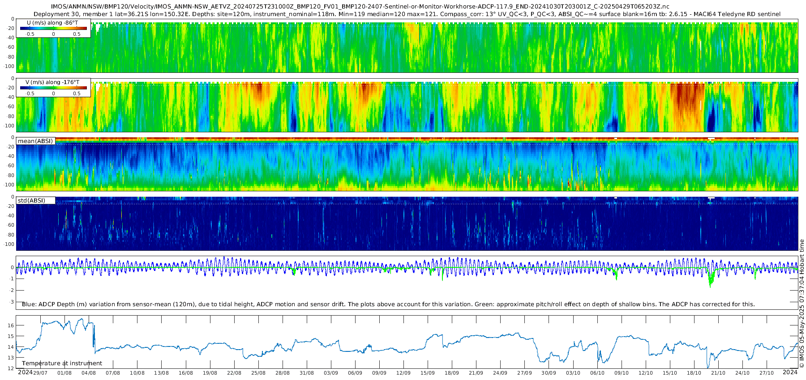Click the 2024 year label at bottom left
The width and height of the screenshot is (806, 380).
(x=25, y=372)
